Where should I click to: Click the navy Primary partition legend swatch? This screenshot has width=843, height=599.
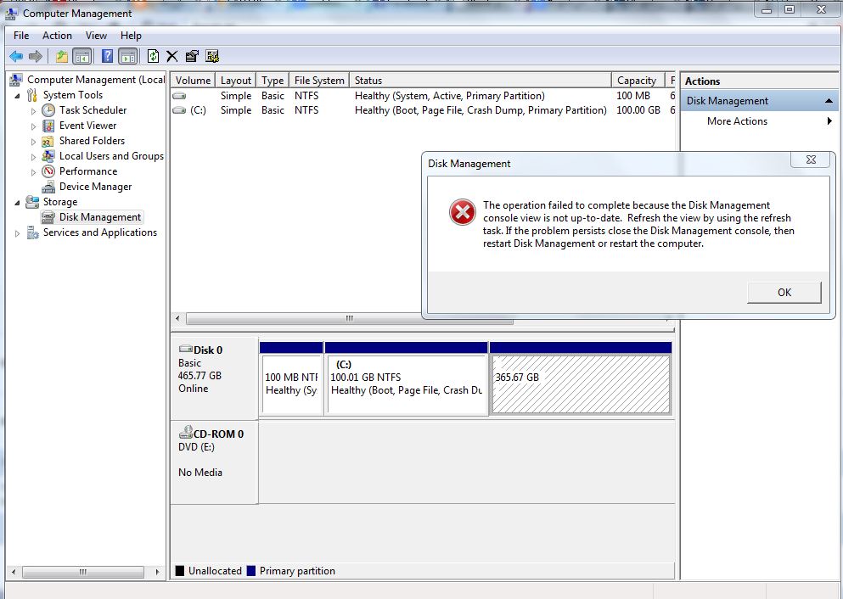coord(251,570)
